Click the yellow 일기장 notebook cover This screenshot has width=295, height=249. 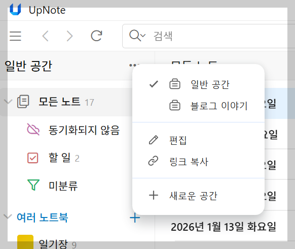[25, 242]
